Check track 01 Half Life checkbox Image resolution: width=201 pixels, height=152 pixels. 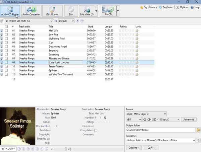(6, 30)
